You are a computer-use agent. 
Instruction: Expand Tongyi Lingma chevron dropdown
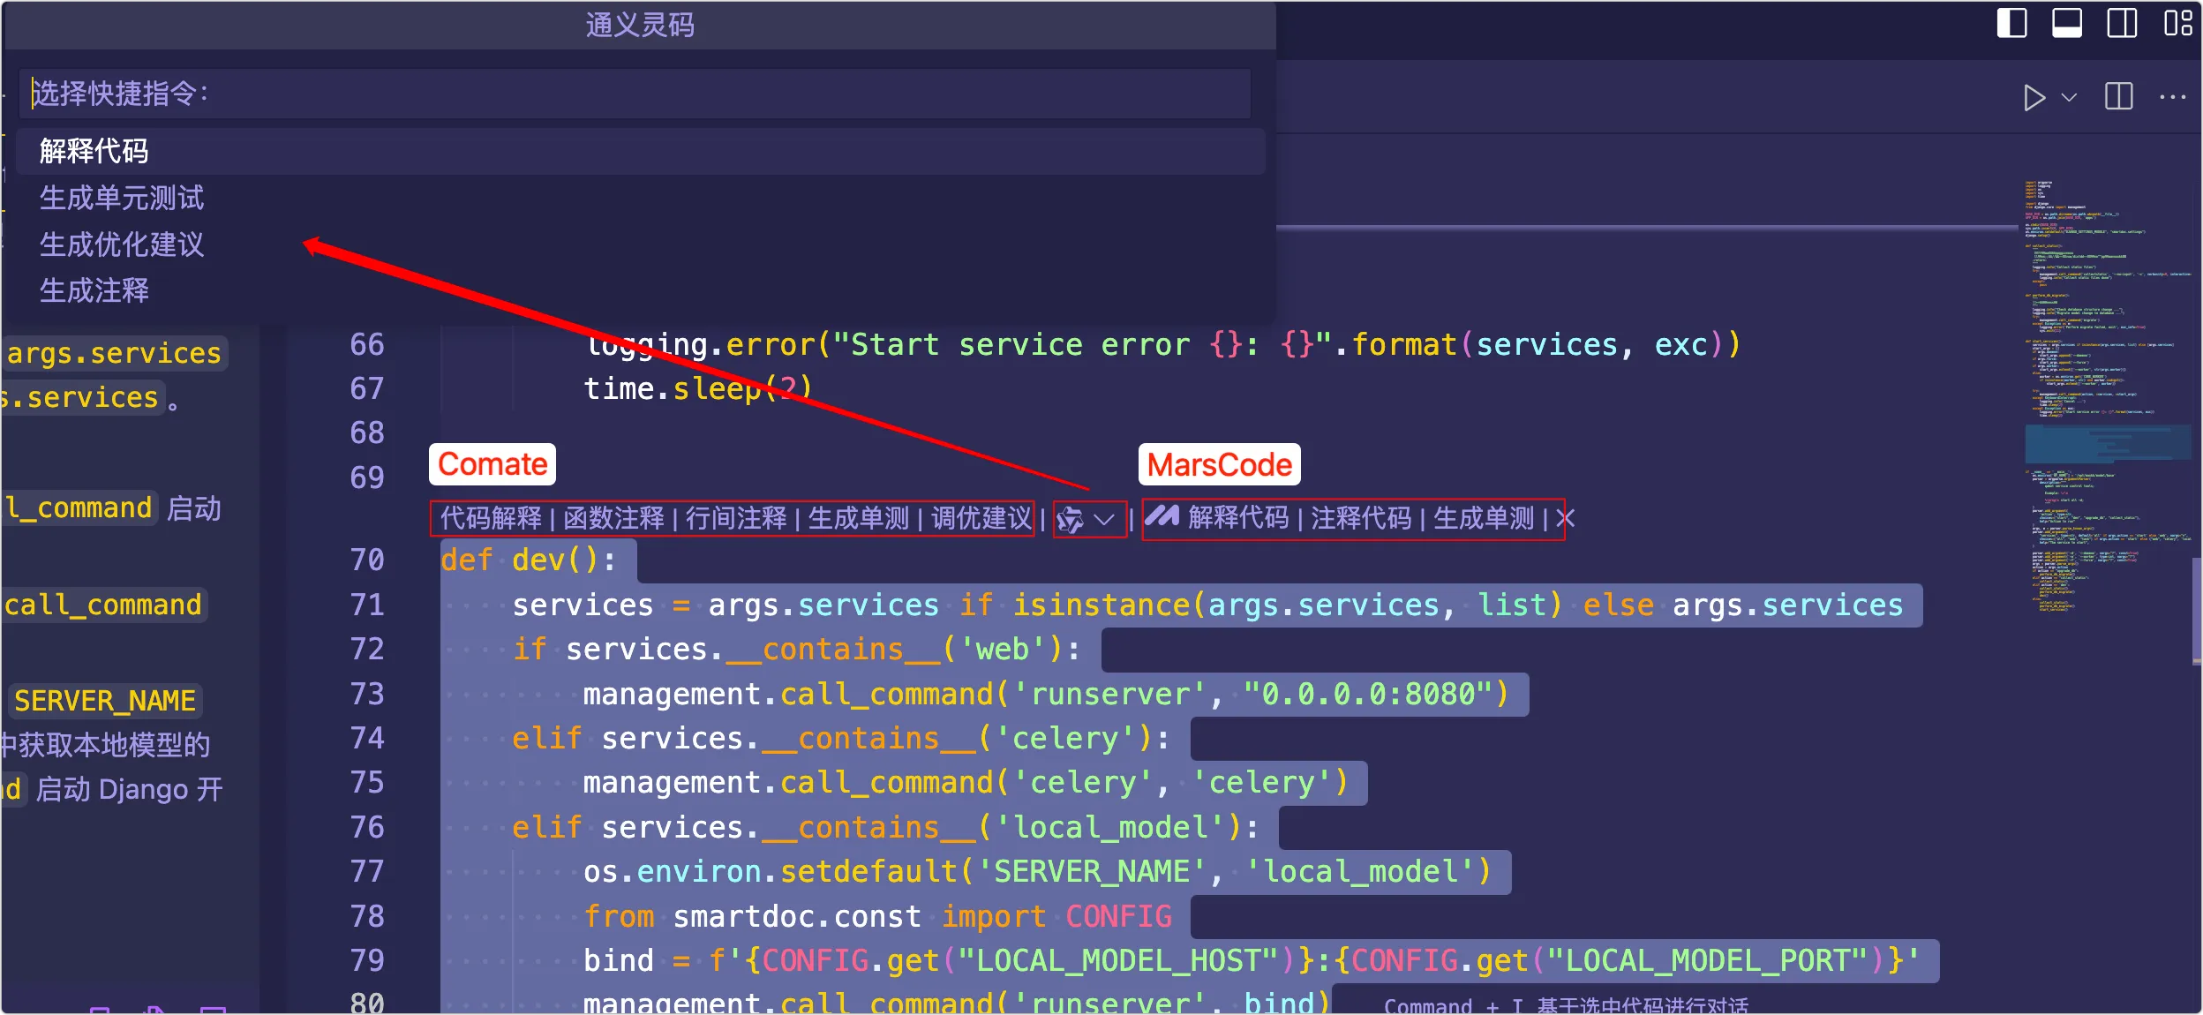click(x=1104, y=520)
